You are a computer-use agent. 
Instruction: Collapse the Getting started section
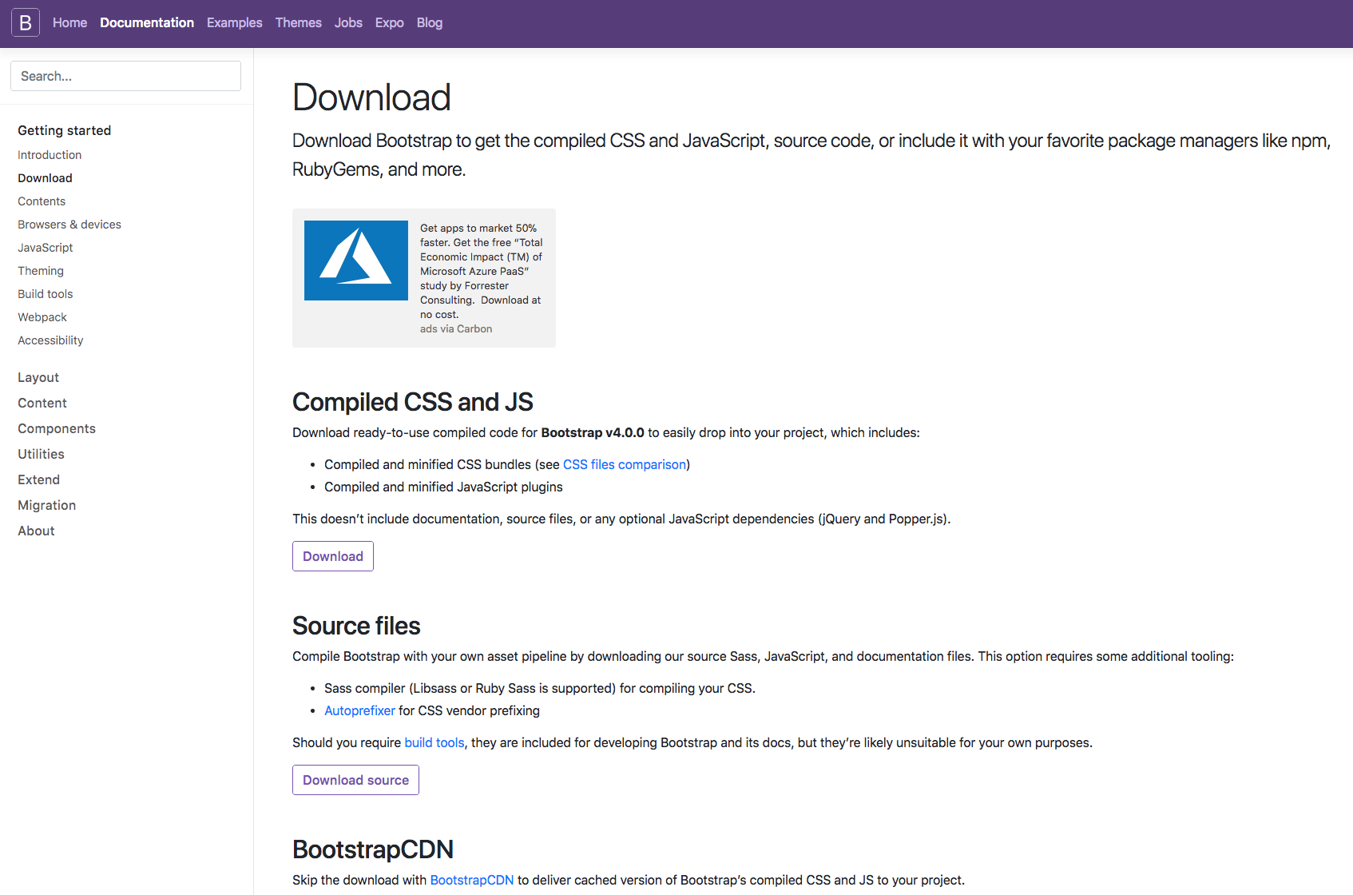64,130
